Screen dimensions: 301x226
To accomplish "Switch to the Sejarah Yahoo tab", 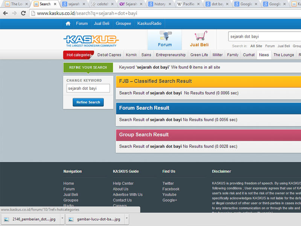I will click(x=131, y=4).
